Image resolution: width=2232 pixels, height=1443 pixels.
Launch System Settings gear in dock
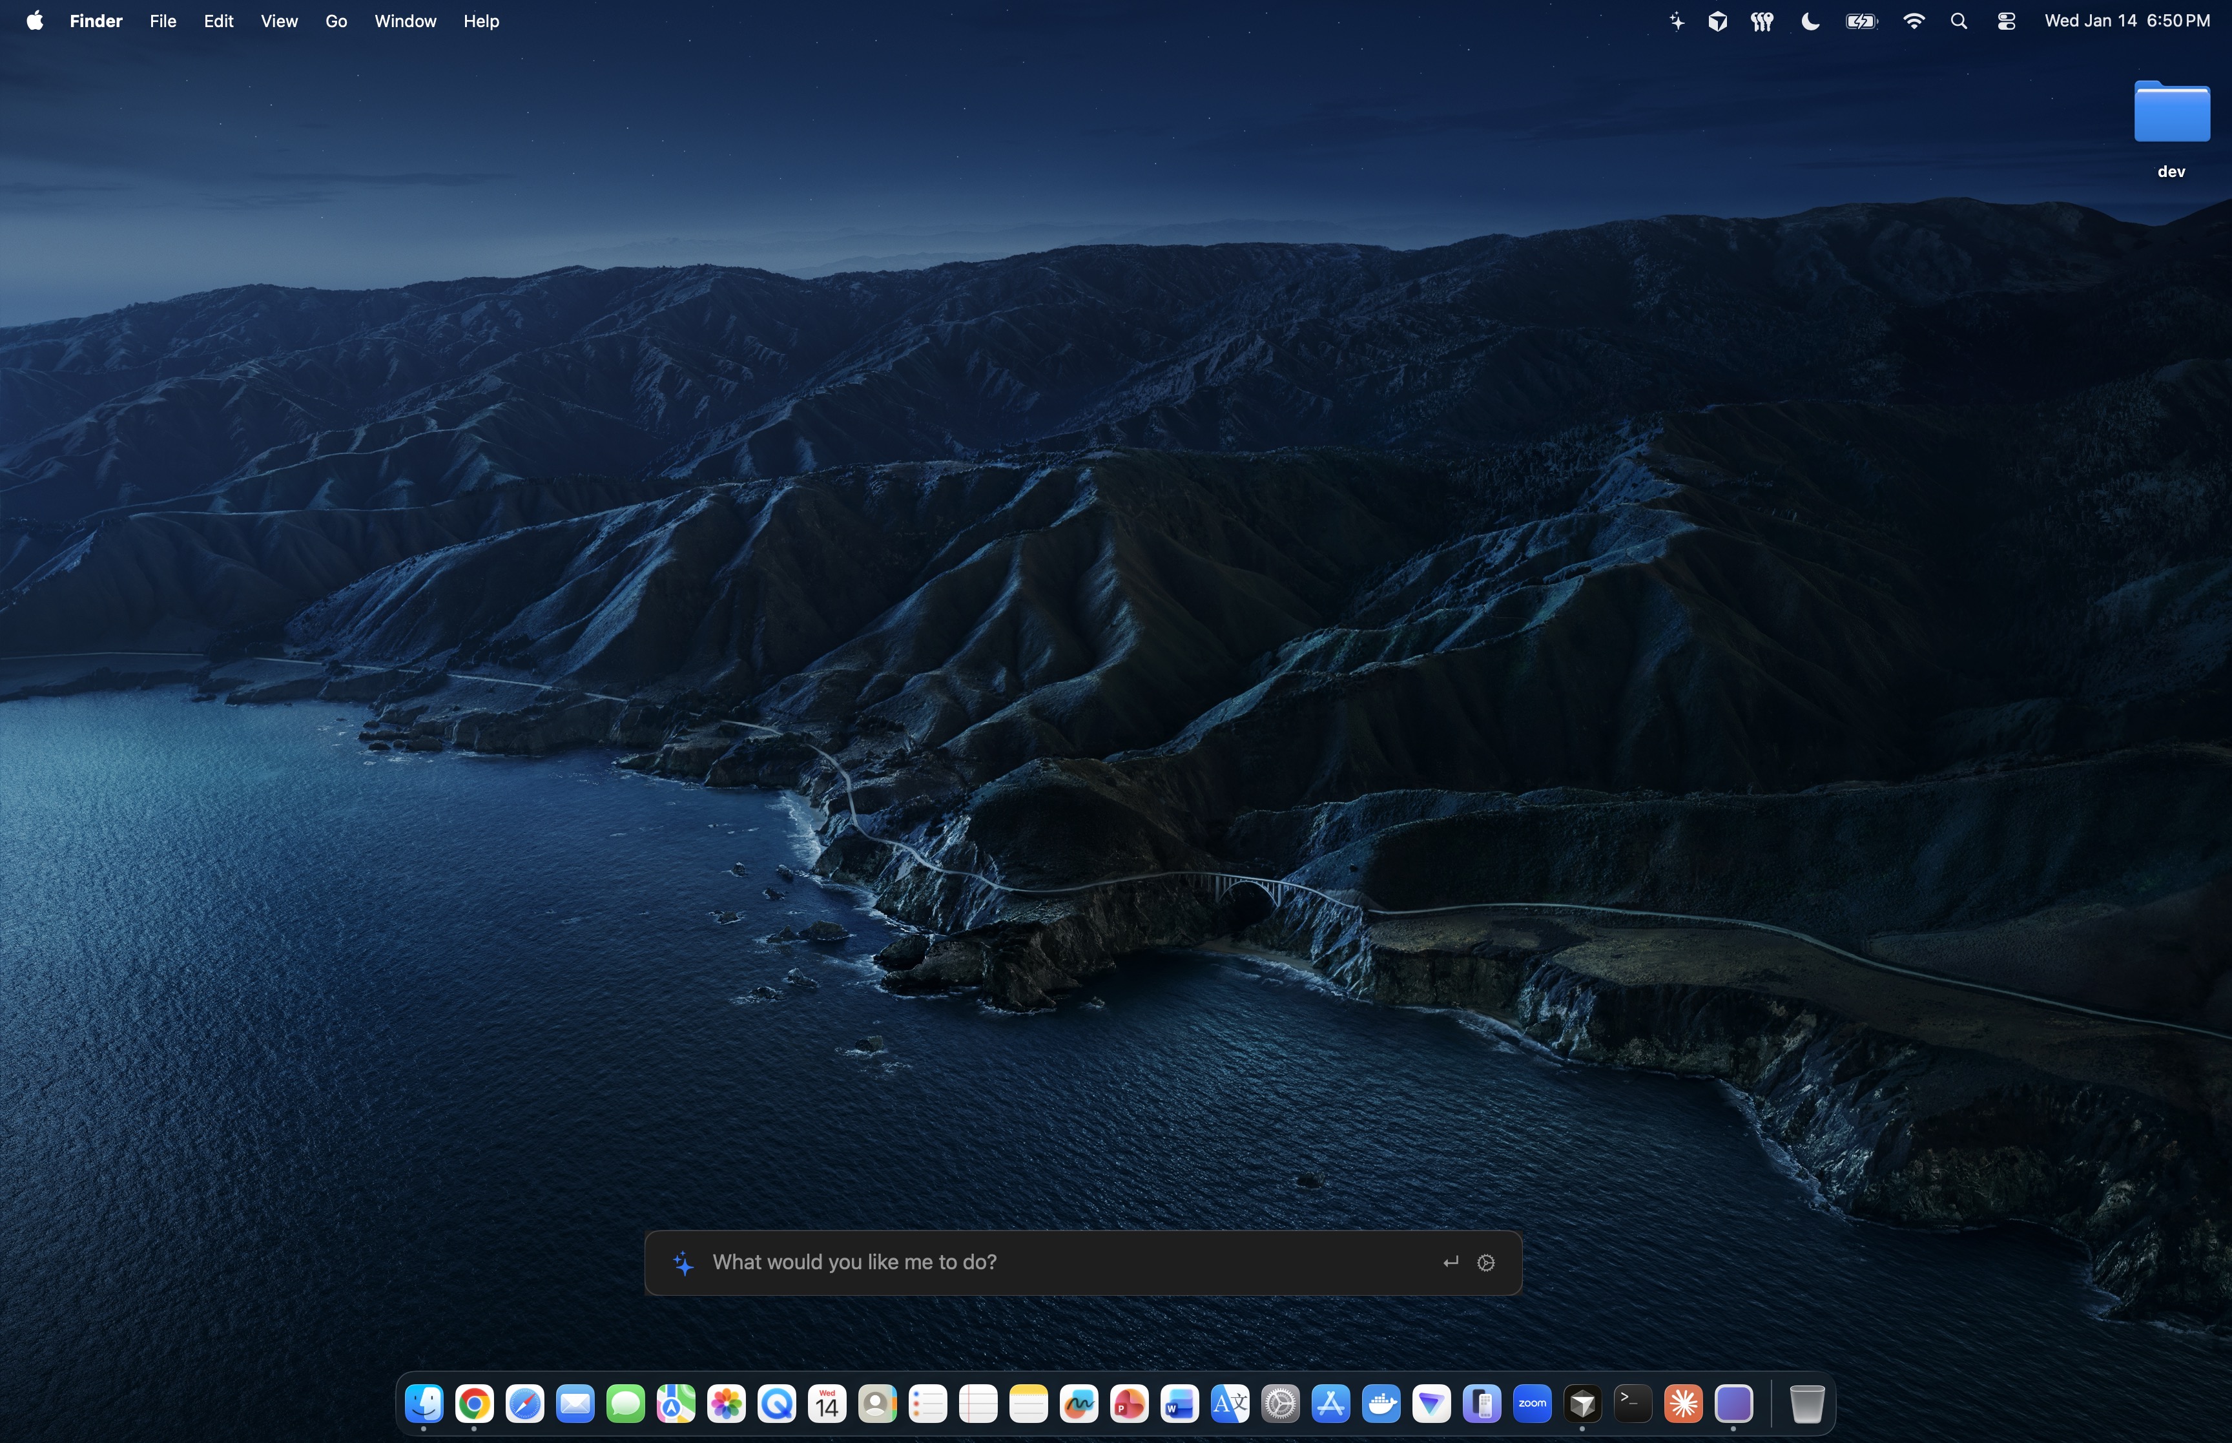pyautogui.click(x=1281, y=1404)
